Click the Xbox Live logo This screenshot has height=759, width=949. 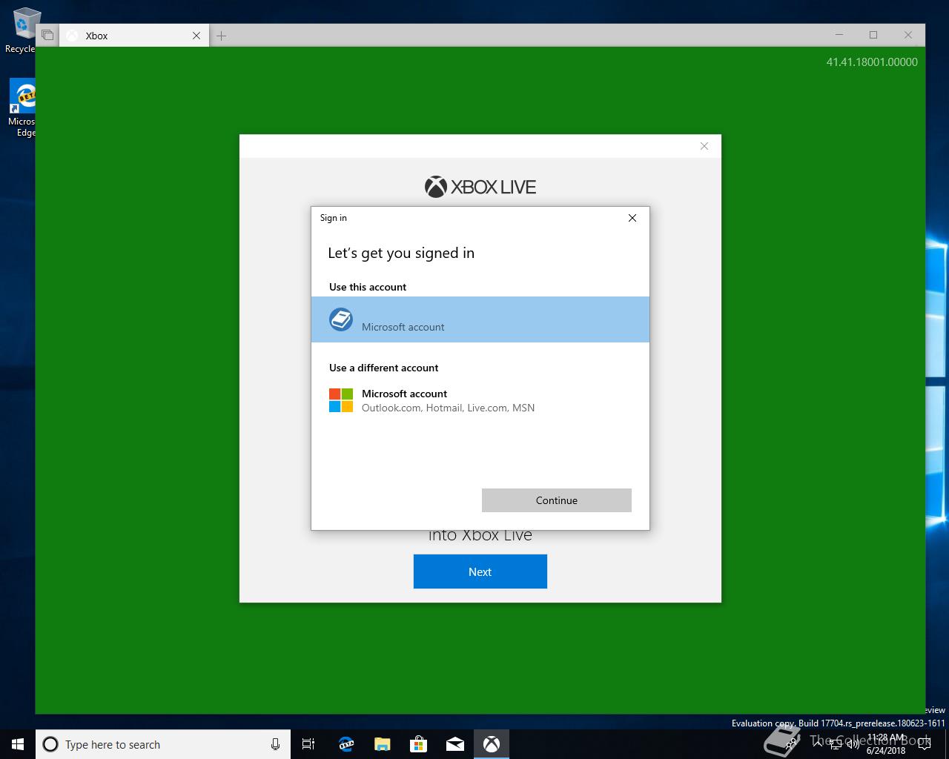coord(480,187)
